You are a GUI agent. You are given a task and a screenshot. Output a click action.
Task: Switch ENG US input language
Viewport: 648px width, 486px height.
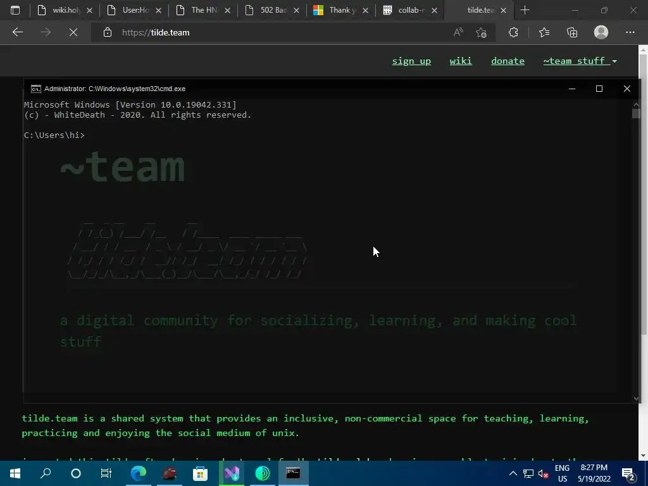click(562, 473)
